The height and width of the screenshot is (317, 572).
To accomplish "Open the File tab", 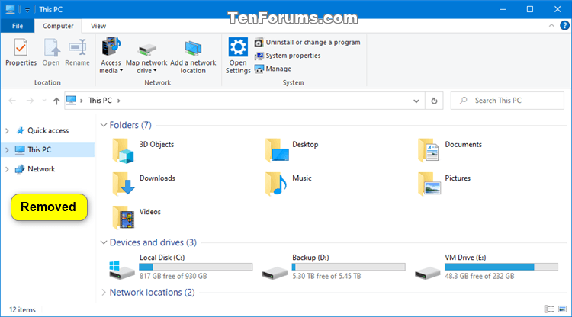I will (x=18, y=26).
